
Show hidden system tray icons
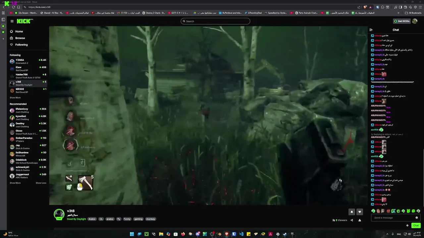[x=387, y=234]
